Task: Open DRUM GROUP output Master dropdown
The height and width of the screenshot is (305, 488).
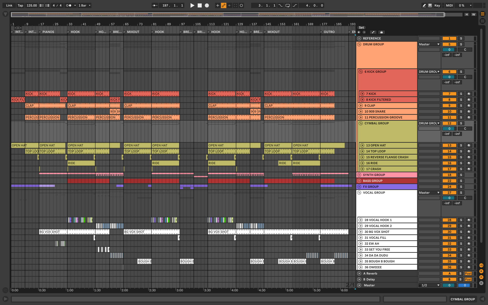Action: coord(429,44)
